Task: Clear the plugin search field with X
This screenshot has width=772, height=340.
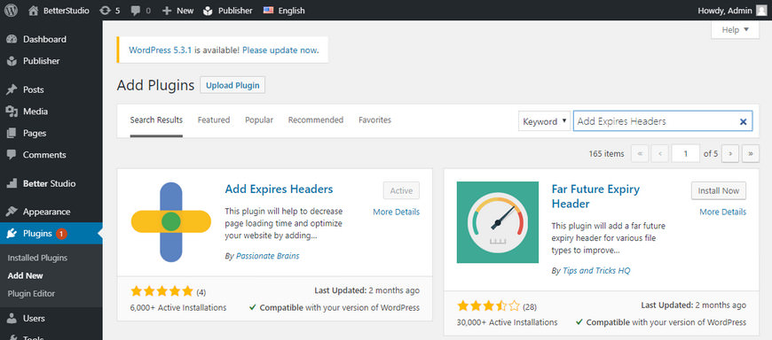Action: pyautogui.click(x=743, y=121)
